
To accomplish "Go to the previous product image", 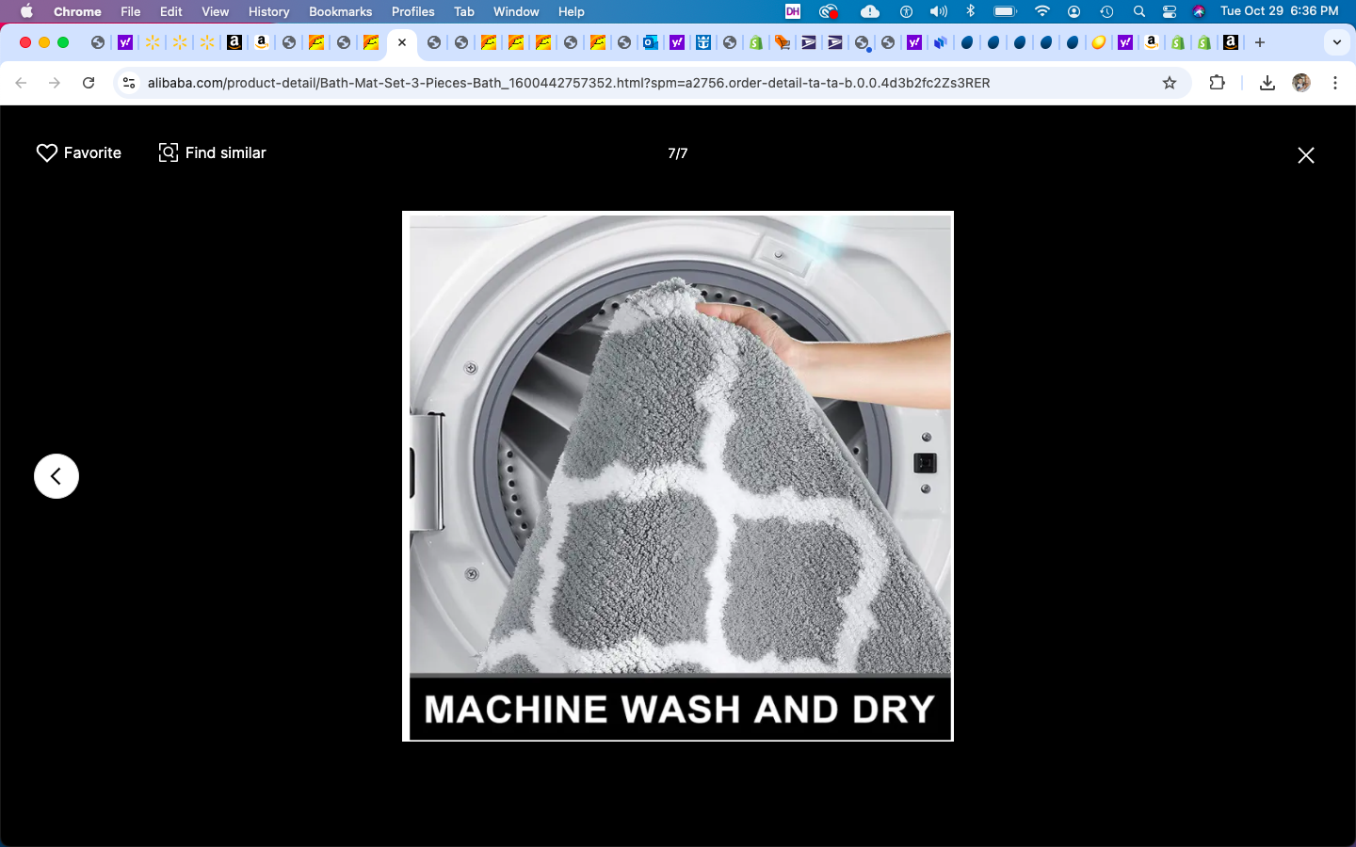I will point(56,476).
